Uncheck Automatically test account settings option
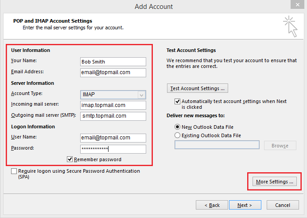The height and width of the screenshot is (218, 307). [x=177, y=101]
